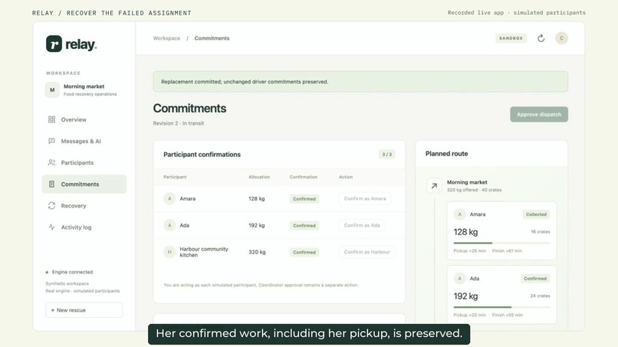Click Ada's 192 kg progress bar
The width and height of the screenshot is (618, 347).
501,307
